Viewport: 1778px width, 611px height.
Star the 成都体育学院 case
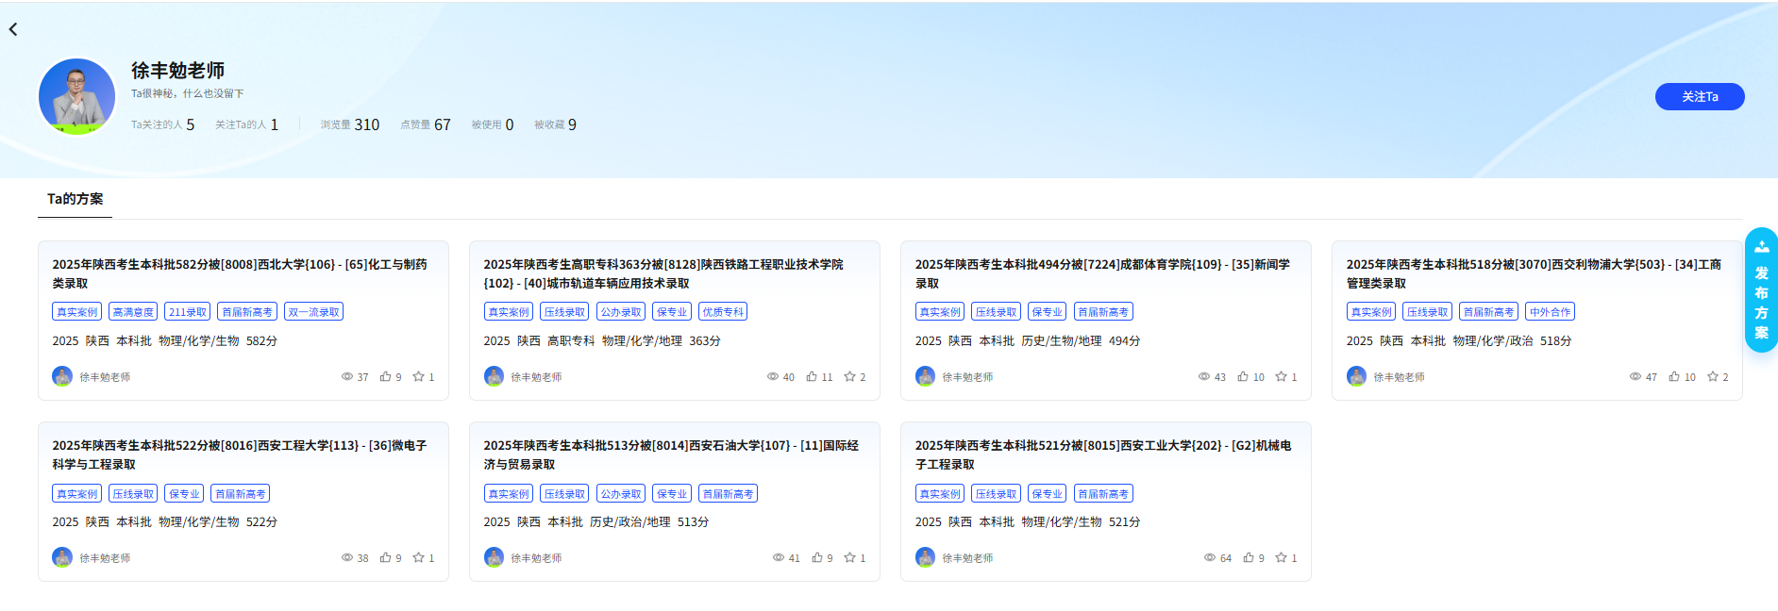click(1281, 376)
